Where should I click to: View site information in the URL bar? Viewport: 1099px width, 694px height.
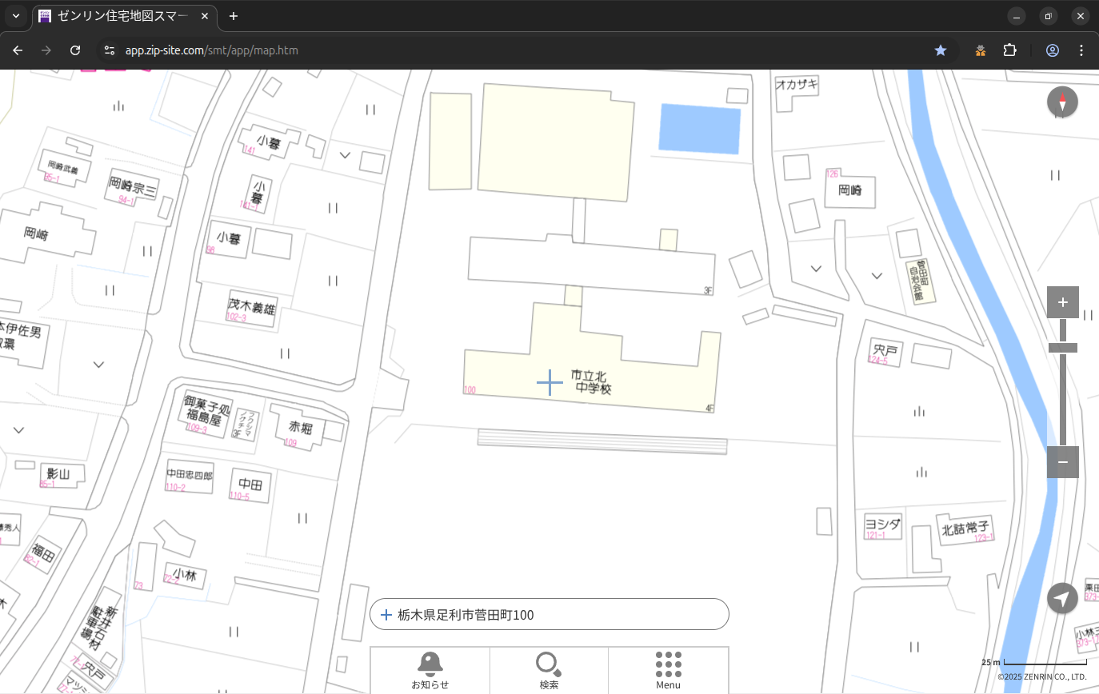(110, 50)
